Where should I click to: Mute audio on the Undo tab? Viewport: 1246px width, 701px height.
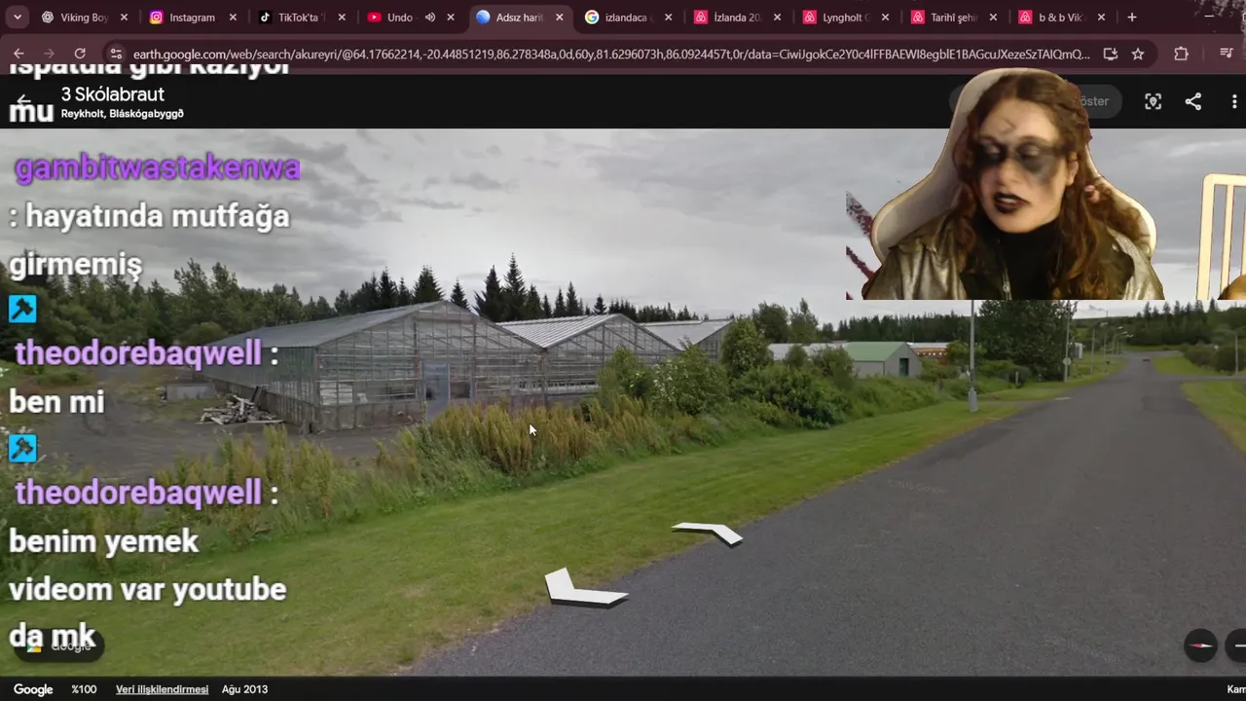tap(429, 18)
